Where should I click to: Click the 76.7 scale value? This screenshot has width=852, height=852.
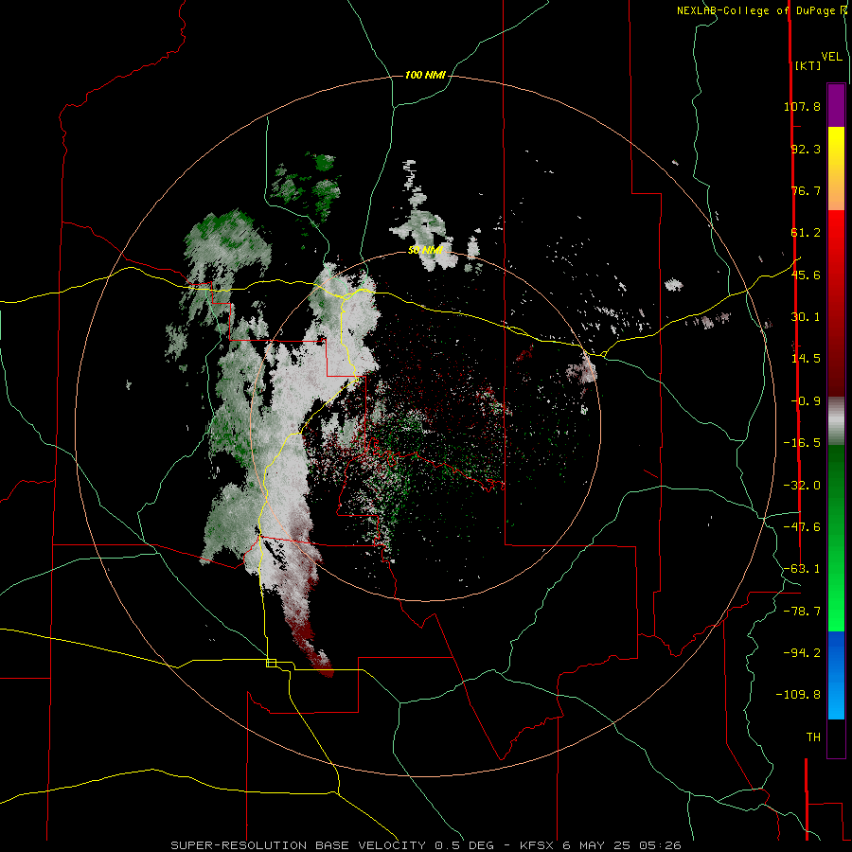pyautogui.click(x=806, y=190)
